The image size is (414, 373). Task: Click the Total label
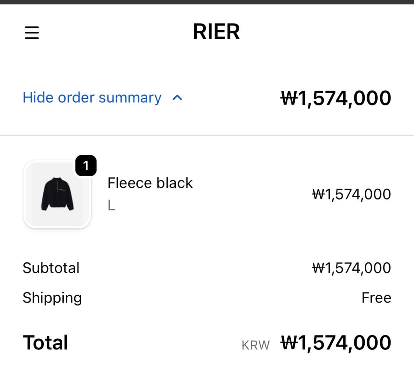[45, 342]
